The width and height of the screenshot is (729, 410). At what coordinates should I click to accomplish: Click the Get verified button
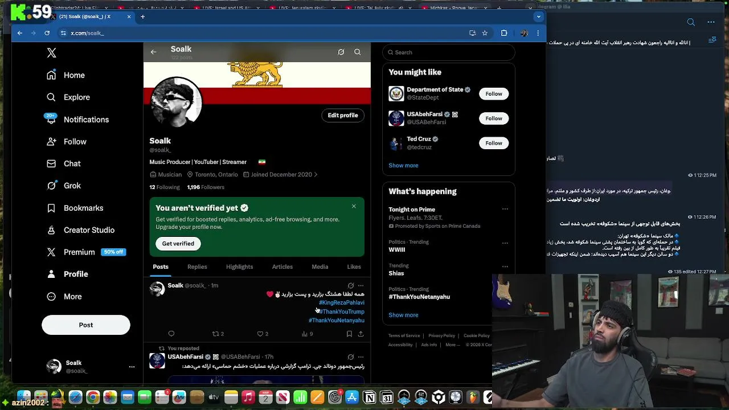[x=178, y=244]
